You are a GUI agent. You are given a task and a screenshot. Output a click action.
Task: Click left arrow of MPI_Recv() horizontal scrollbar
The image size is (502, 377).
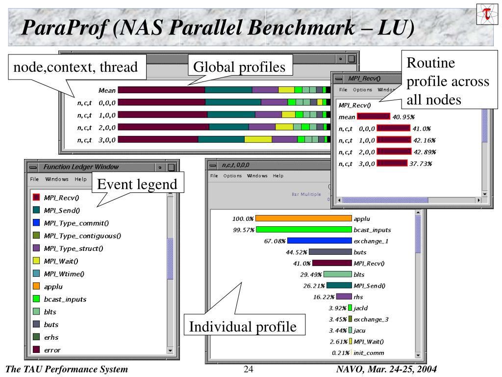point(339,200)
